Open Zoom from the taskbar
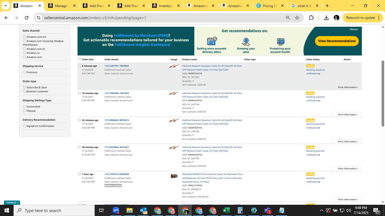This screenshot has height=216, width=385. pyautogui.click(x=116, y=210)
